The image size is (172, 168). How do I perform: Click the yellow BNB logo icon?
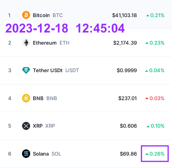26,98
